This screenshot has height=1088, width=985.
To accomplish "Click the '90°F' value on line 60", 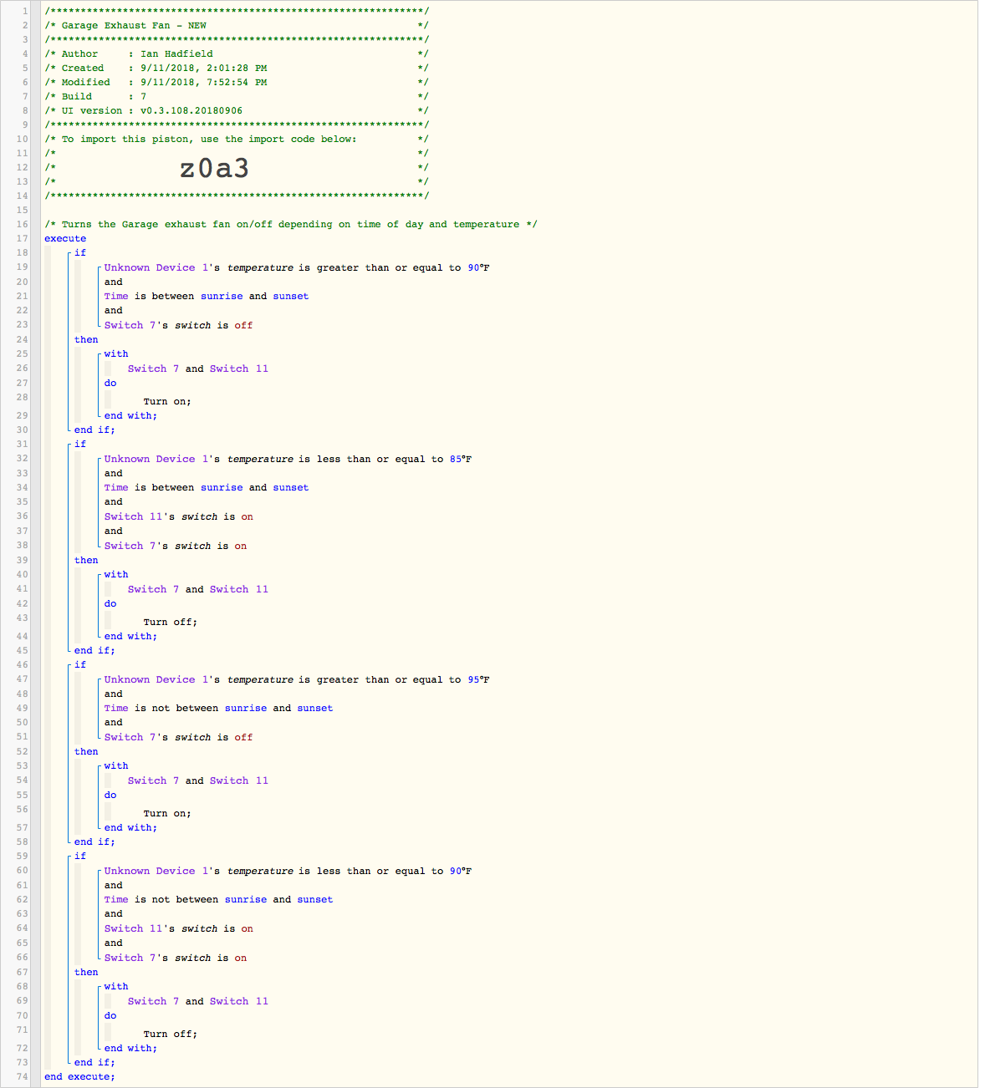I will pos(461,871).
